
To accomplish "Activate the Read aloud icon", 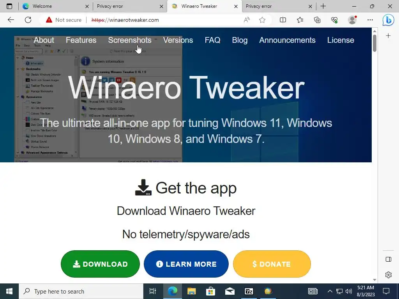I will point(247,20).
